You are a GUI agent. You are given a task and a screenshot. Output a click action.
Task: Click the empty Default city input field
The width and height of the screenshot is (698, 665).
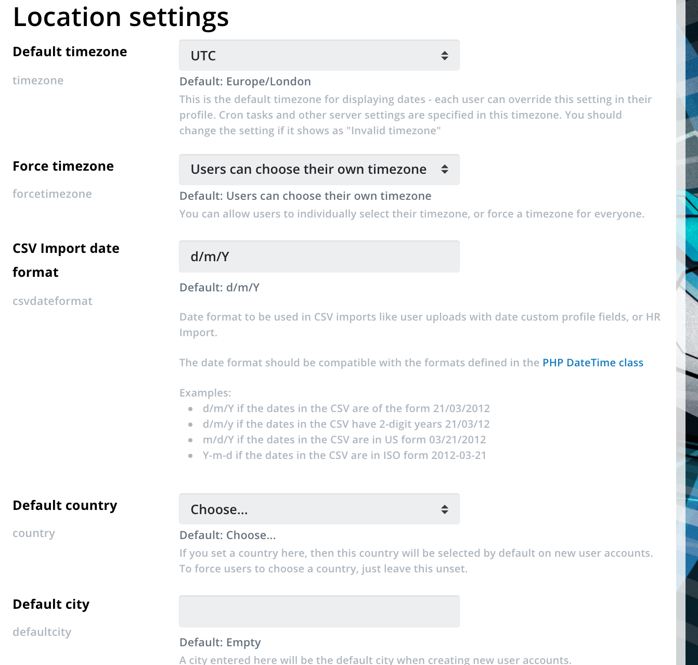tap(319, 611)
